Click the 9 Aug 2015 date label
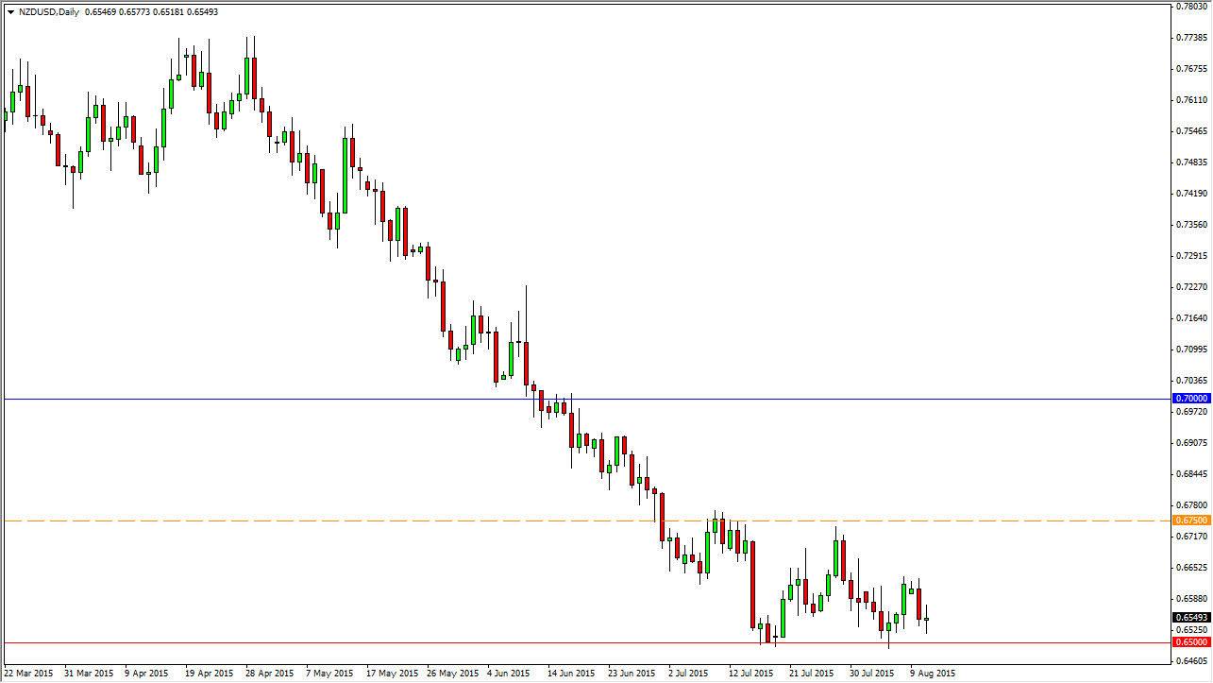 point(933,674)
